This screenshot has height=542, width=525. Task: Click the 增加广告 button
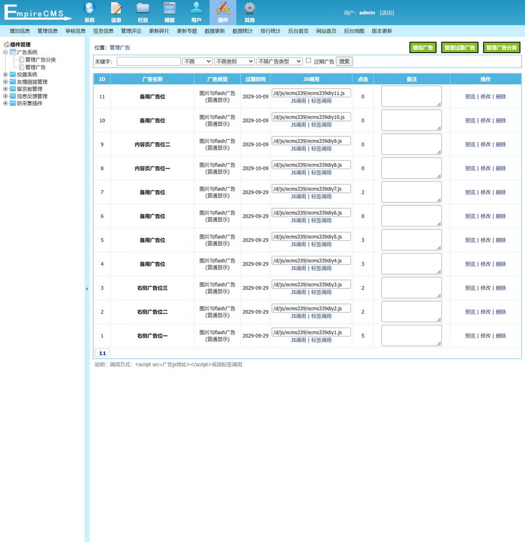click(423, 48)
